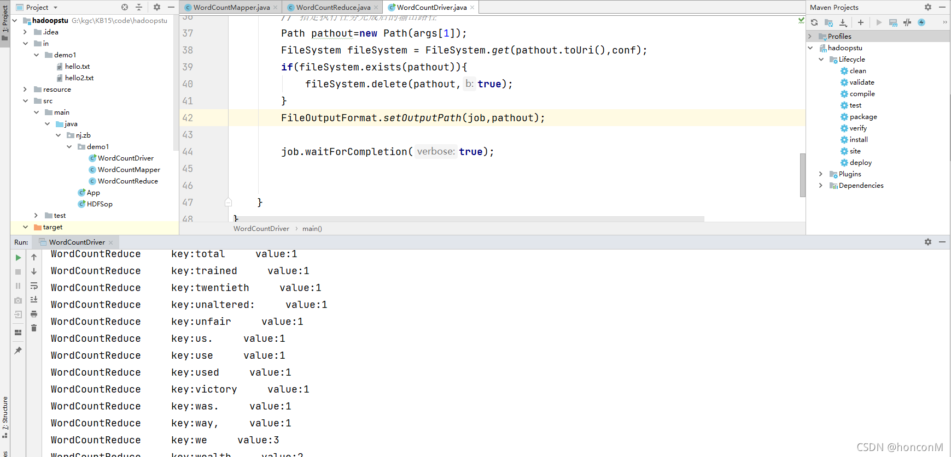This screenshot has height=457, width=951.
Task: Toggle scroll to end in console
Action: (34, 300)
